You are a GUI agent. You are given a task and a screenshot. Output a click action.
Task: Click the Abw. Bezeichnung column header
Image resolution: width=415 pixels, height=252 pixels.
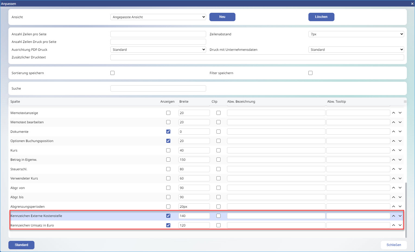241,102
